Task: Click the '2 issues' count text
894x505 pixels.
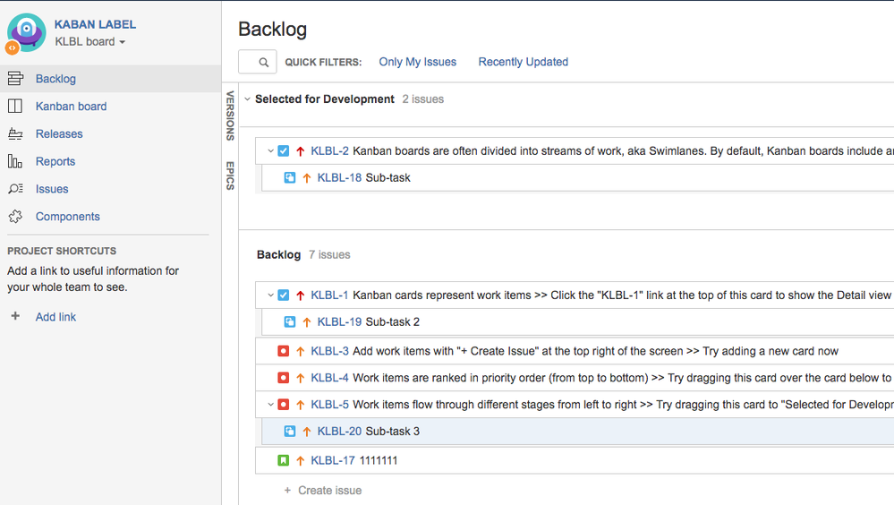Action: pyautogui.click(x=423, y=99)
